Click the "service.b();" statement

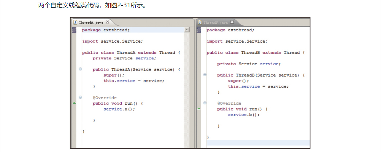coord(244,115)
